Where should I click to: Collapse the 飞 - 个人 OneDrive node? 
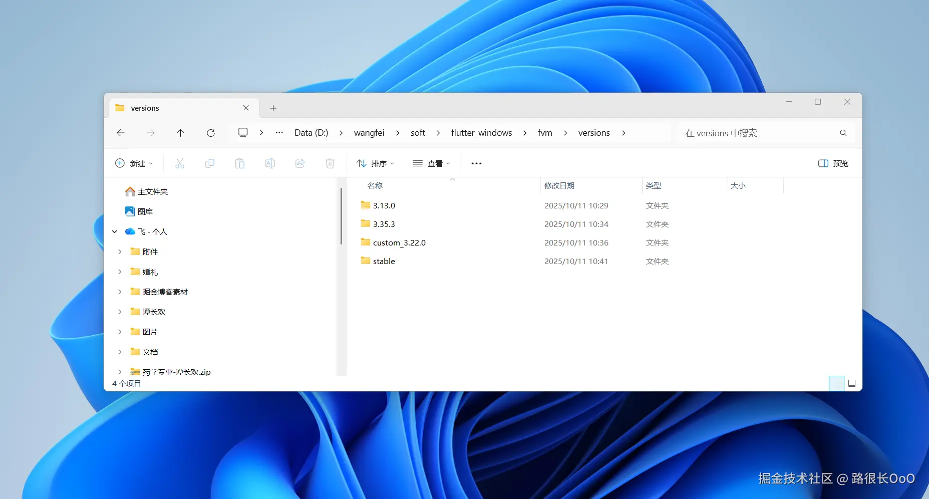pyautogui.click(x=115, y=231)
